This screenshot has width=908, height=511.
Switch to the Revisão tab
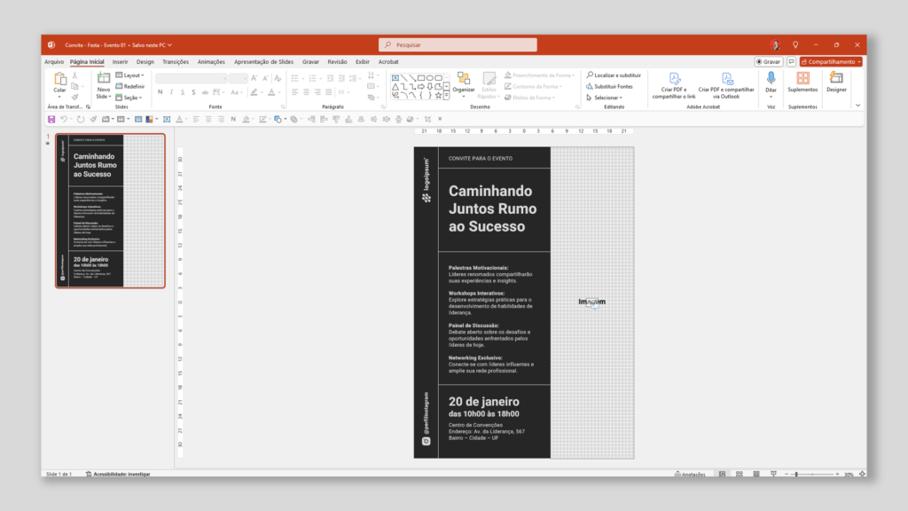point(337,61)
